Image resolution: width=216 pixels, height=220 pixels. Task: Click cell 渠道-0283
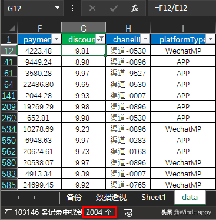tap(128, 140)
